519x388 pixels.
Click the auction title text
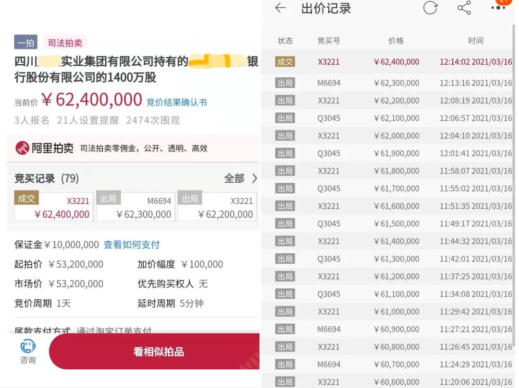[x=130, y=69]
